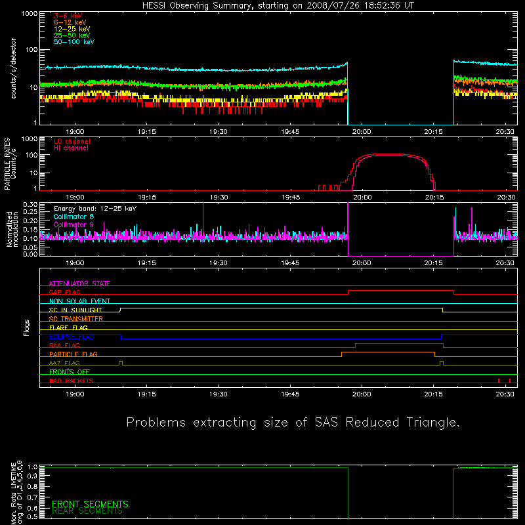Screen dimensions: 525x525
Task: Click the green FRONTS_OFF label
Action: coord(70,371)
